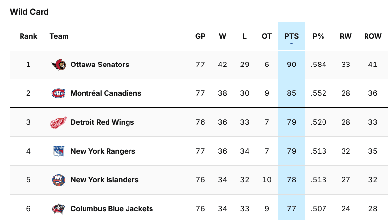The image size is (388, 220).
Task: Click the Detroit Red Wings logo
Action: 59,122
